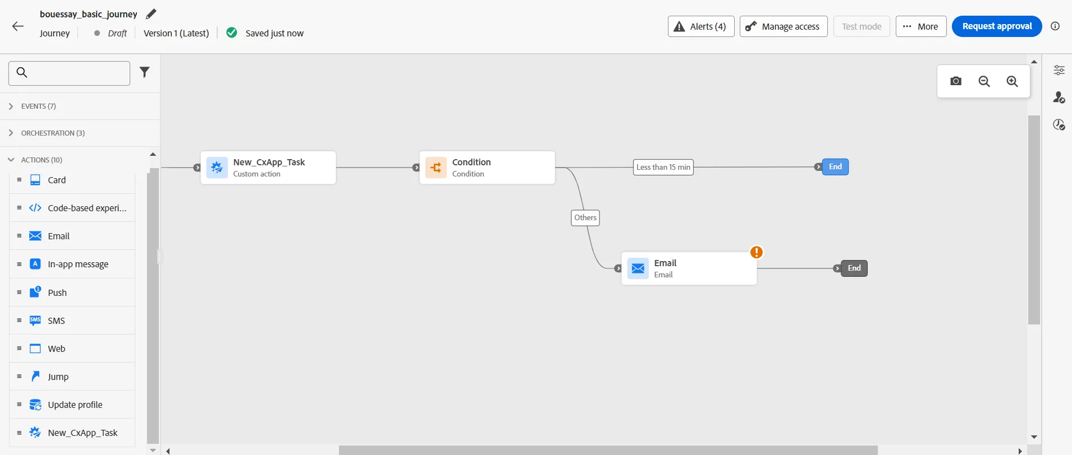
Task: Open the More options menu
Action: [x=921, y=26]
